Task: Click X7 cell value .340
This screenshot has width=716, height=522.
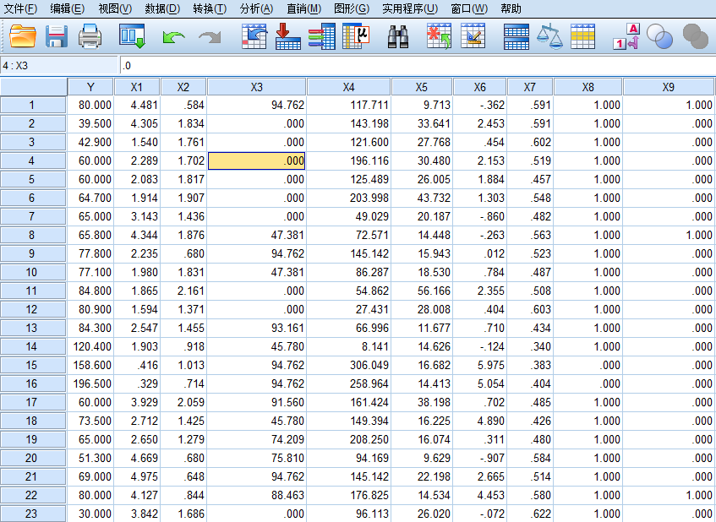Action: 530,347
